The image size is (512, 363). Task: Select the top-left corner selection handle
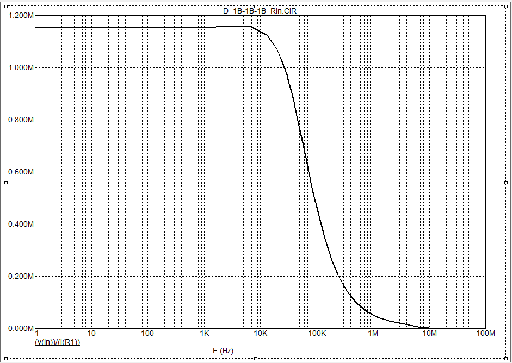tap(6, 6)
